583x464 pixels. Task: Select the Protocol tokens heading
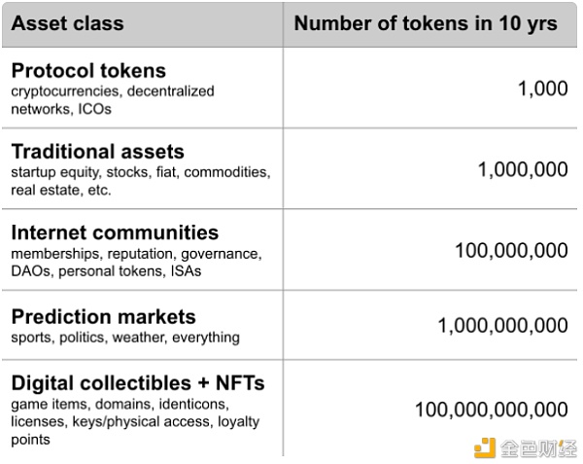pos(88,70)
